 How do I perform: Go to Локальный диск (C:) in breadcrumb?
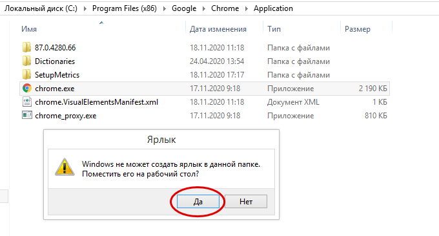point(41,8)
